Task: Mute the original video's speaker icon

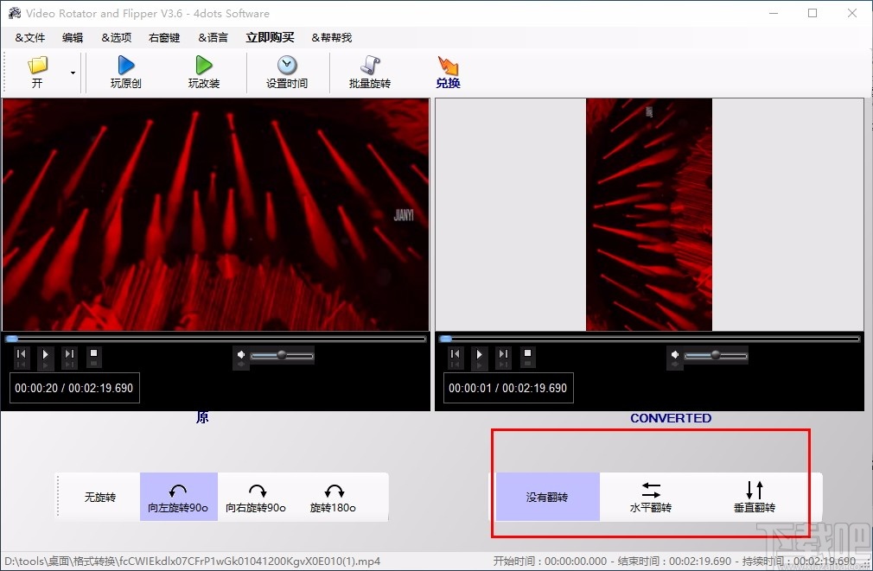Action: pyautogui.click(x=242, y=356)
